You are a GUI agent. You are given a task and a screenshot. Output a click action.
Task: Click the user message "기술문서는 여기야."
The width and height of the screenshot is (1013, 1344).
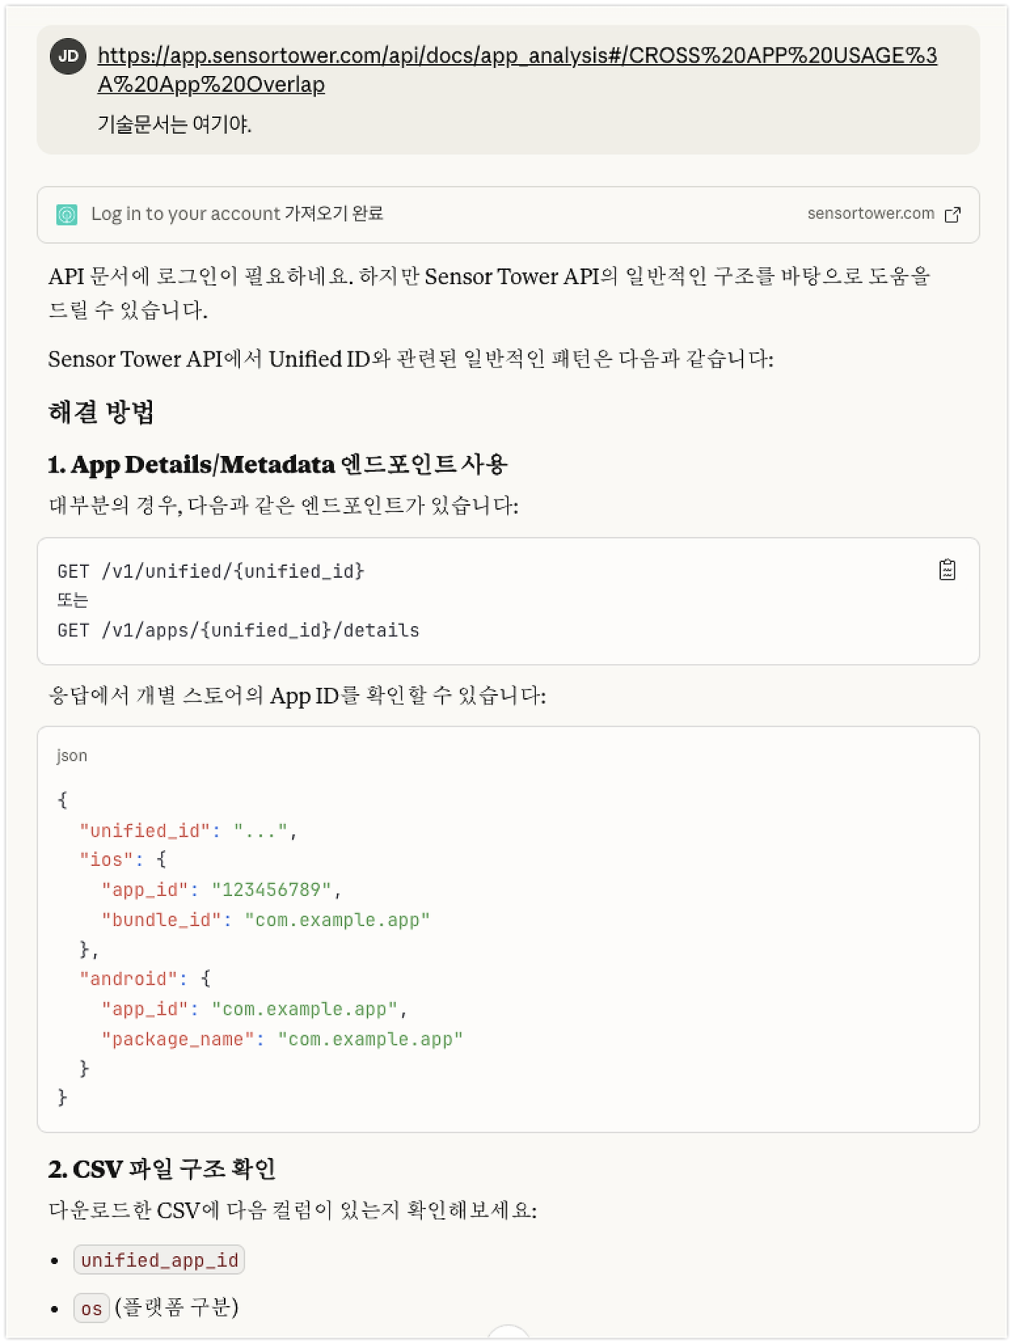[x=174, y=124]
